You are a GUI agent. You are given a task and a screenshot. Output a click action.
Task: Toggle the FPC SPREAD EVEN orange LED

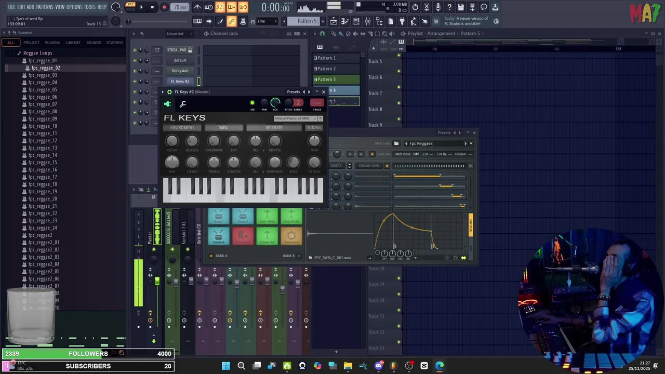click(x=387, y=166)
